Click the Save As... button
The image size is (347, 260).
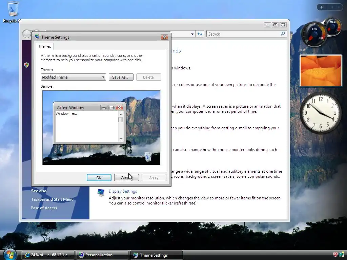(121, 77)
